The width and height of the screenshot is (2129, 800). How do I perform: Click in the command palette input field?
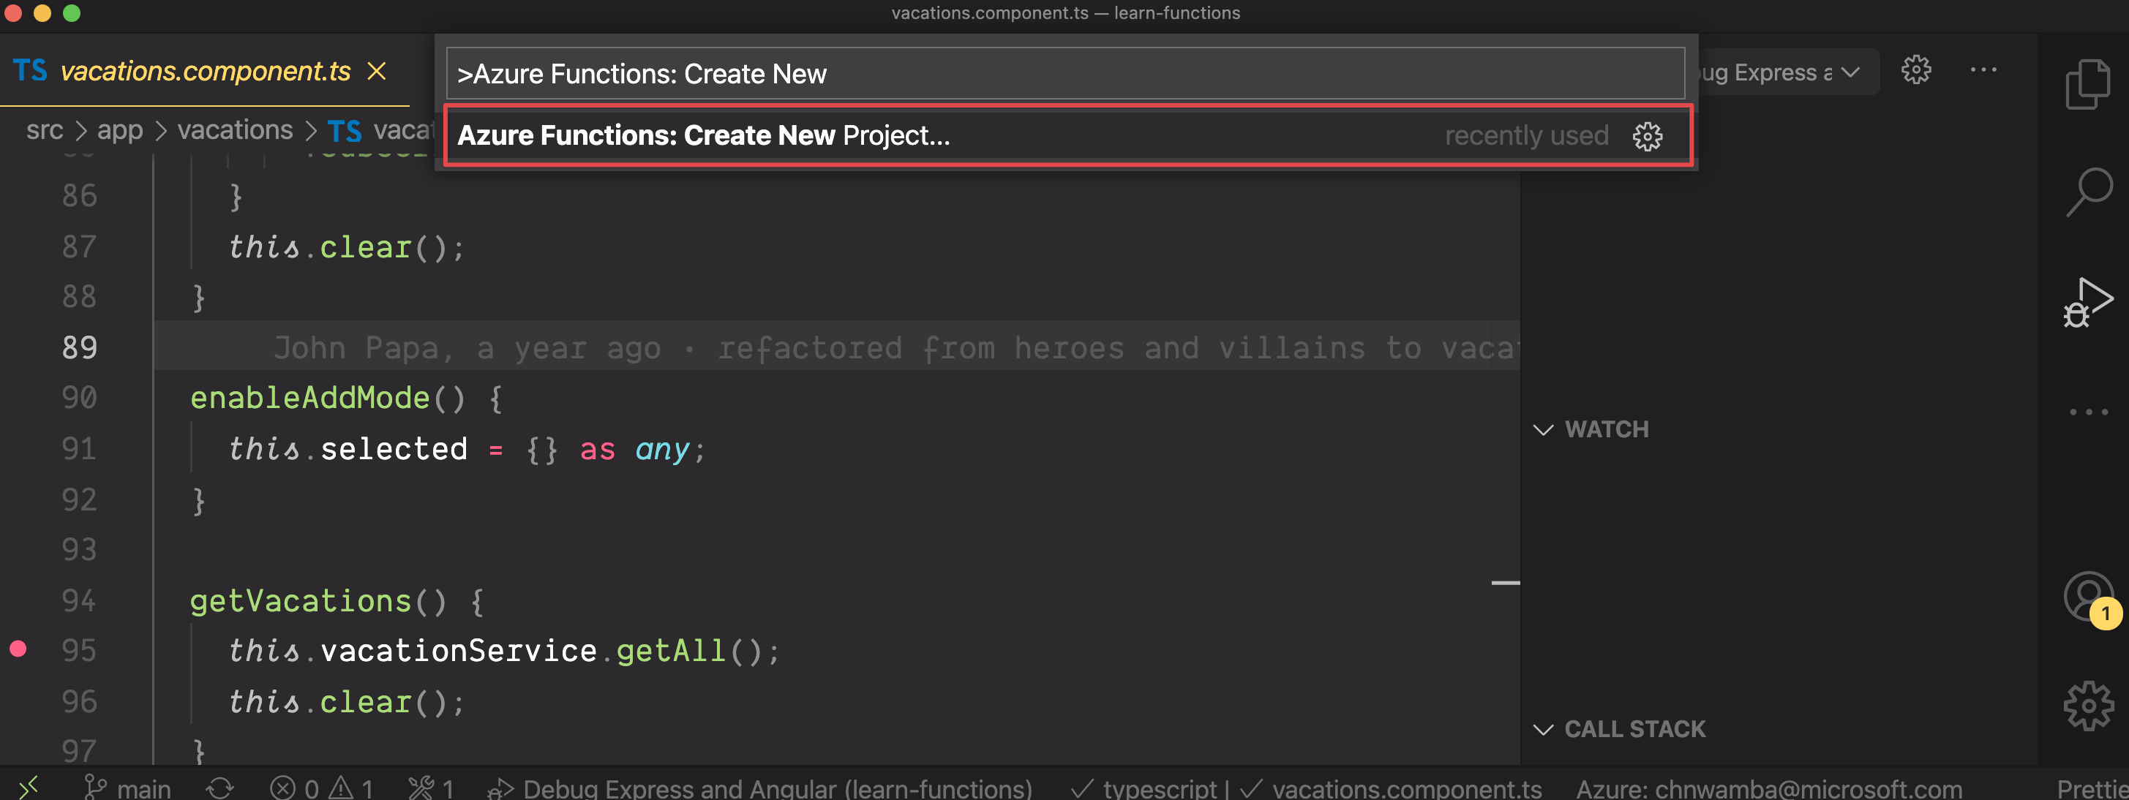pos(1064,74)
